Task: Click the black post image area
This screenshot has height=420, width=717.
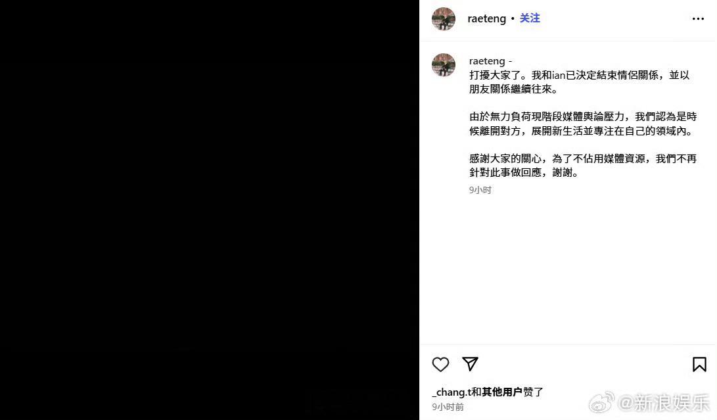Action: click(210, 210)
